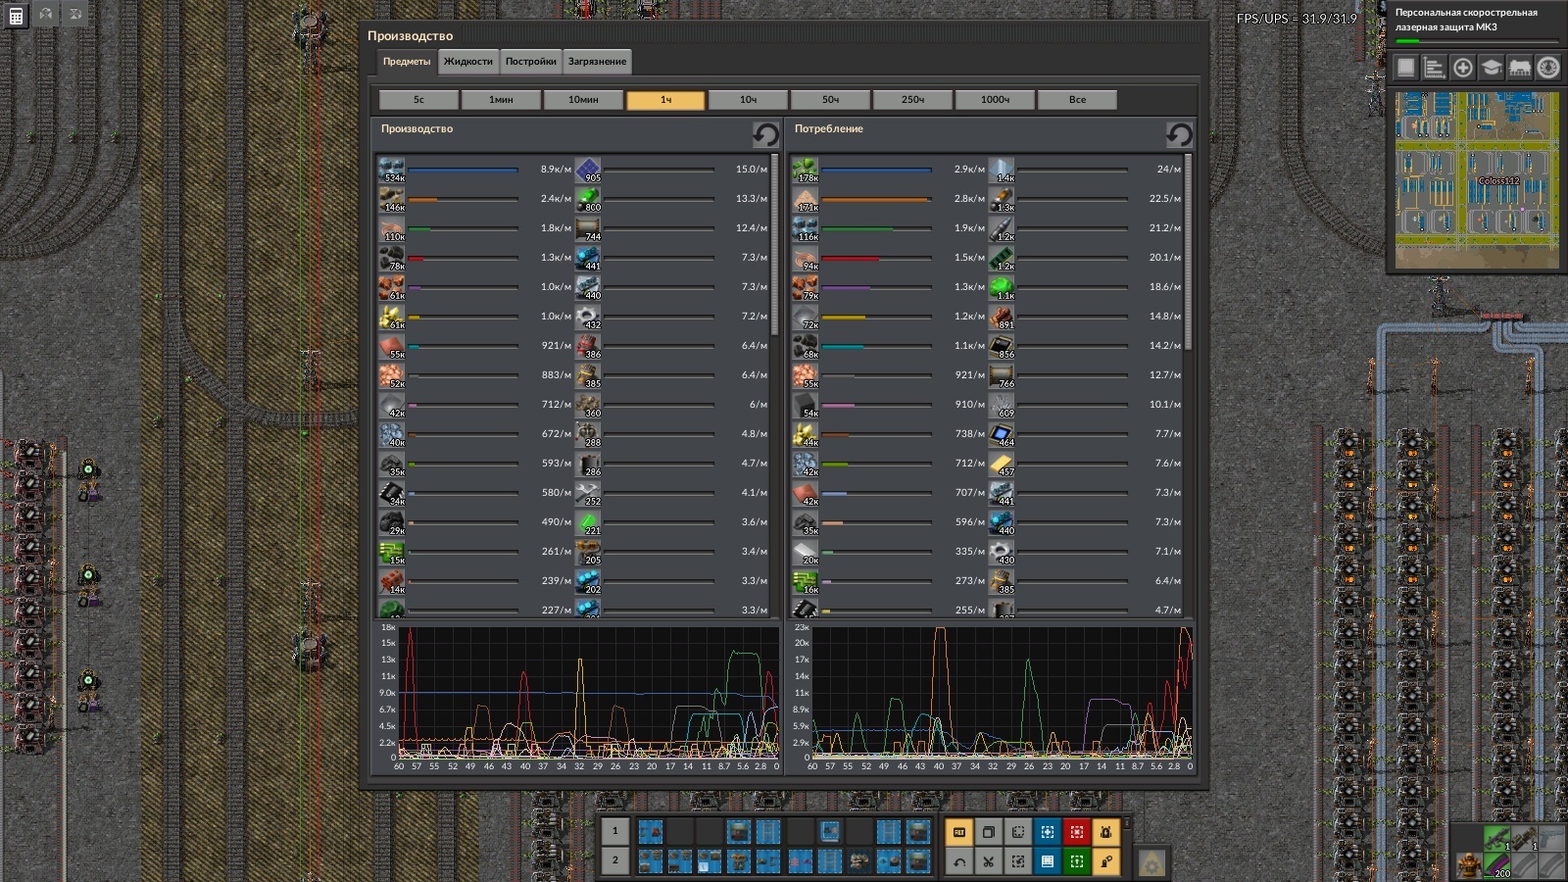This screenshot has width=1568, height=882.
Task: Click the green circuit 15к production icon
Action: point(391,552)
